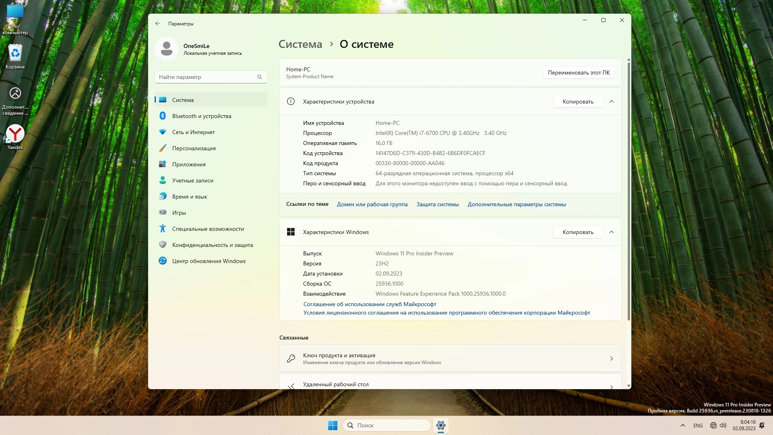Open Защита системы link
This screenshot has width=773, height=435.
[437, 204]
